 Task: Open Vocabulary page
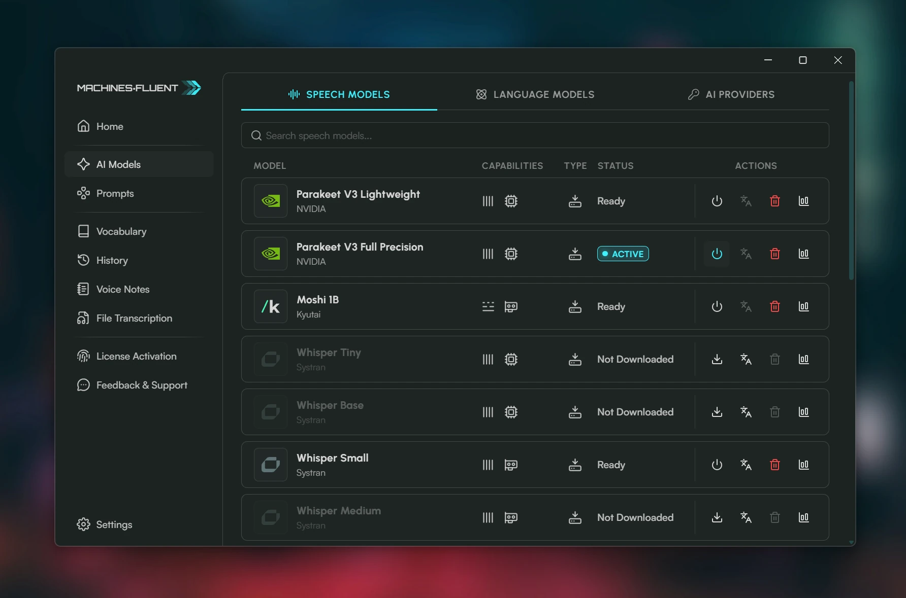coord(139,231)
